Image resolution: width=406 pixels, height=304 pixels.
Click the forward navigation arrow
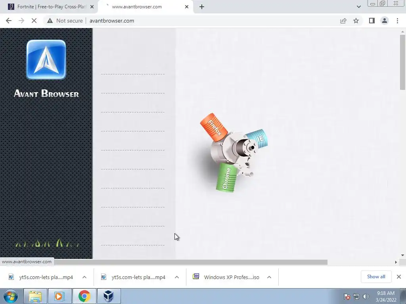click(21, 21)
